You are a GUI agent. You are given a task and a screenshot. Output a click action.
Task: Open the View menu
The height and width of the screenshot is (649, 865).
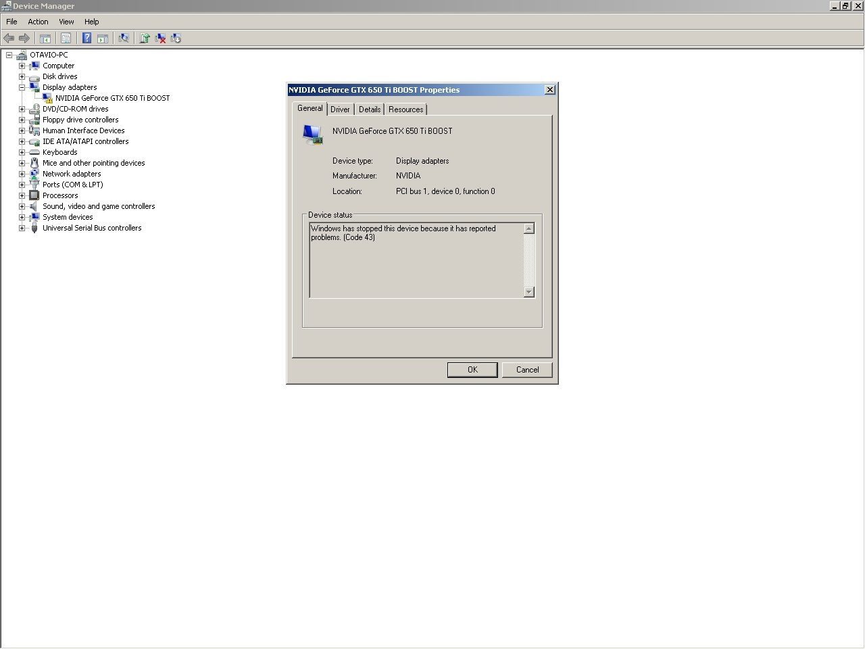click(66, 22)
